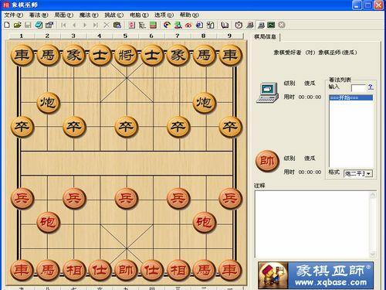
Task: Switch to the 棋局信息 tab
Action: tap(265, 37)
